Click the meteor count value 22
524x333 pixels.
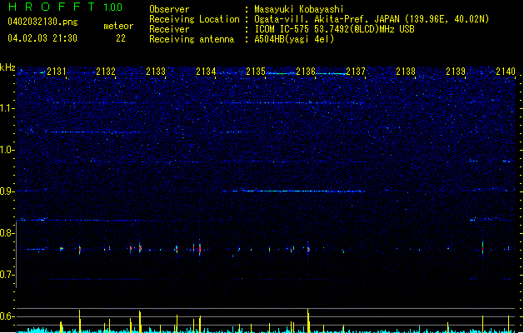tap(121, 38)
